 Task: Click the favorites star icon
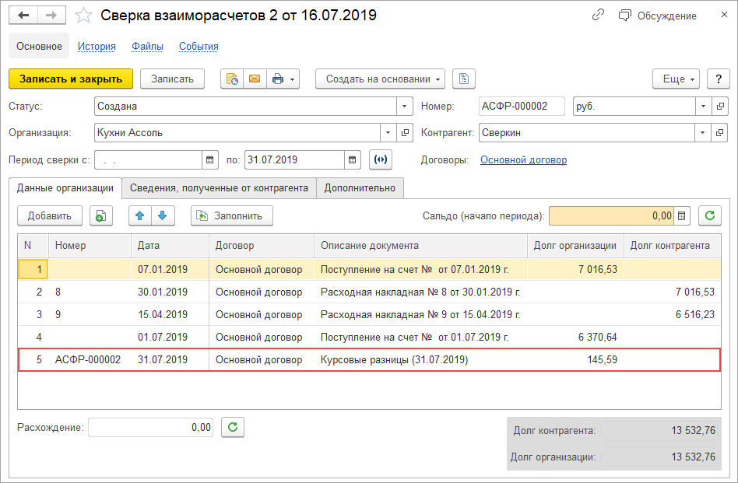[x=85, y=16]
